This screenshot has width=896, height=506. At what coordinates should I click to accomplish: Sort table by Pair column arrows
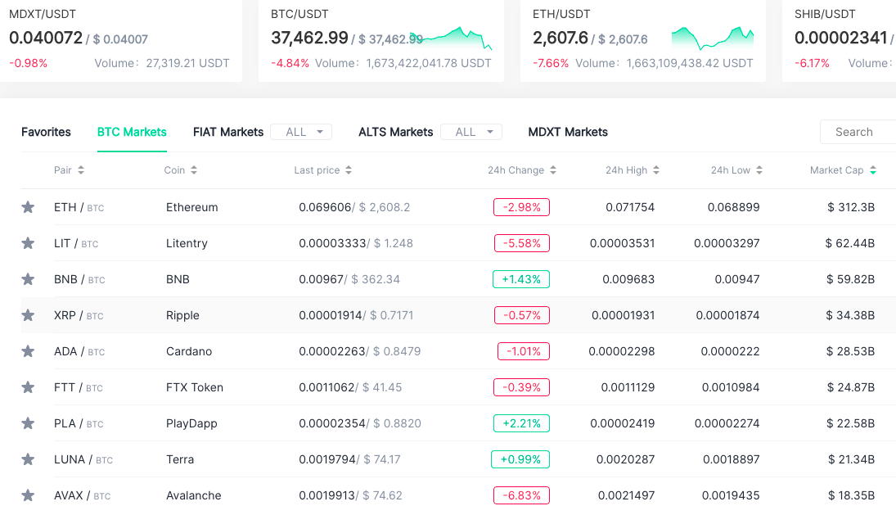pyautogui.click(x=81, y=169)
